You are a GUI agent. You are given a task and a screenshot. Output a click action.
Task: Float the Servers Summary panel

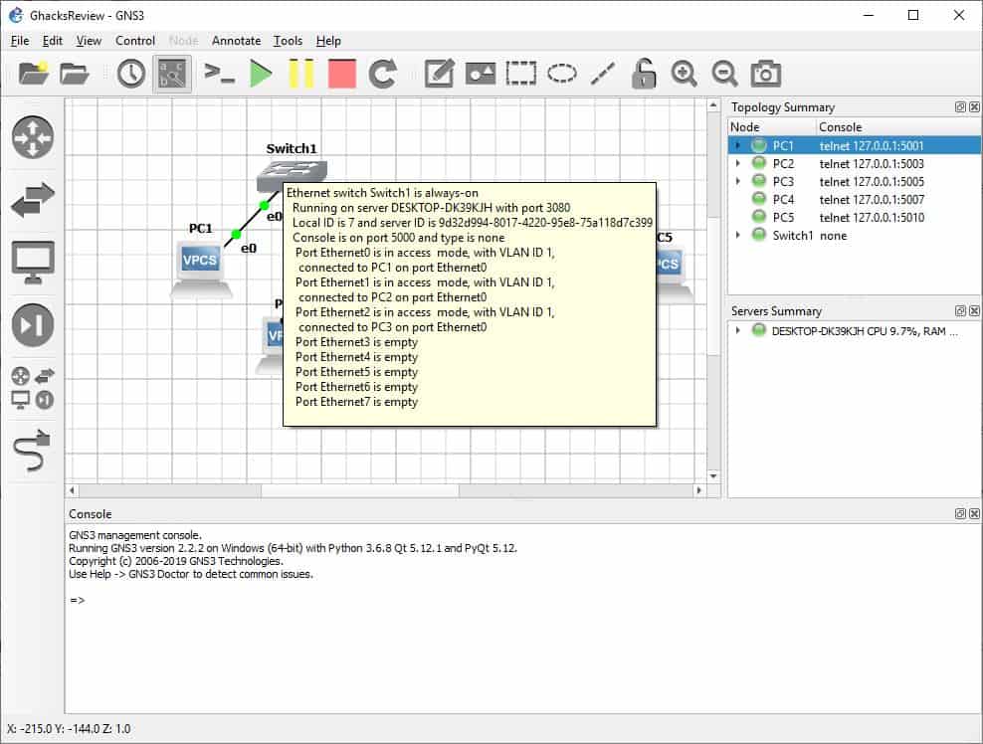click(960, 311)
